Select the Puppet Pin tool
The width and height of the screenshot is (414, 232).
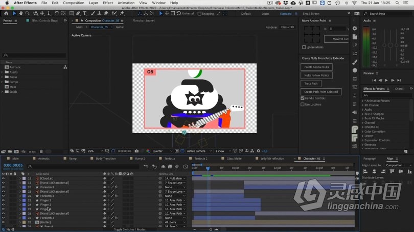pyautogui.click(x=122, y=13)
